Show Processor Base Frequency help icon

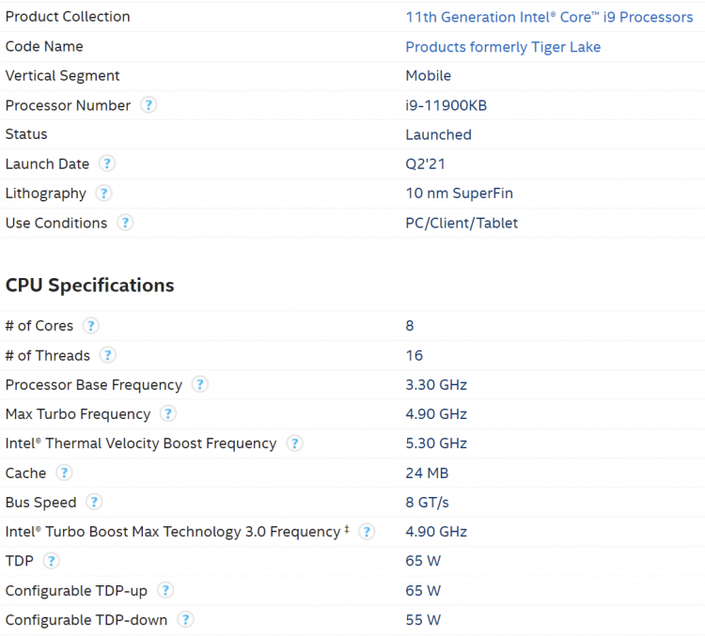point(199,384)
